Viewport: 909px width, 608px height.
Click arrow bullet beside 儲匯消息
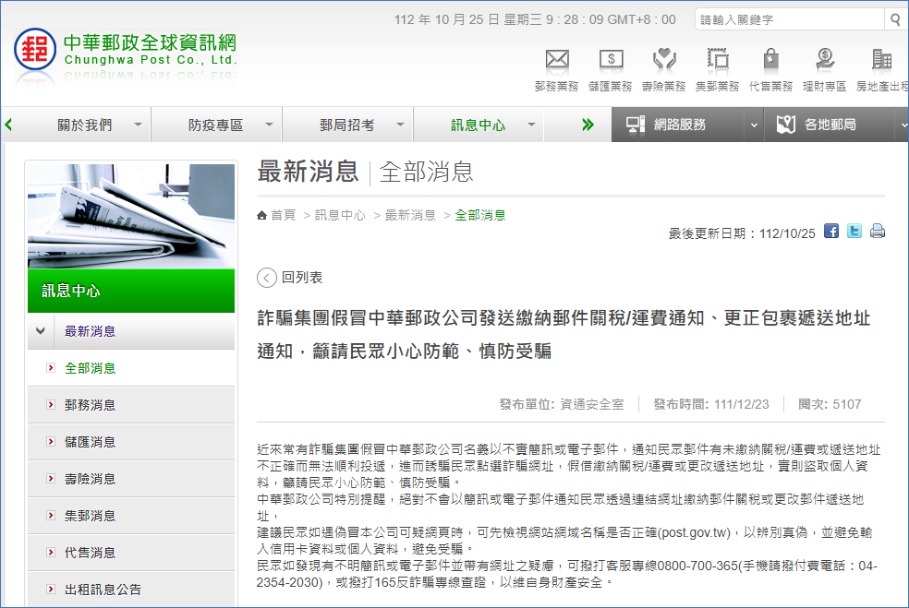[51, 442]
